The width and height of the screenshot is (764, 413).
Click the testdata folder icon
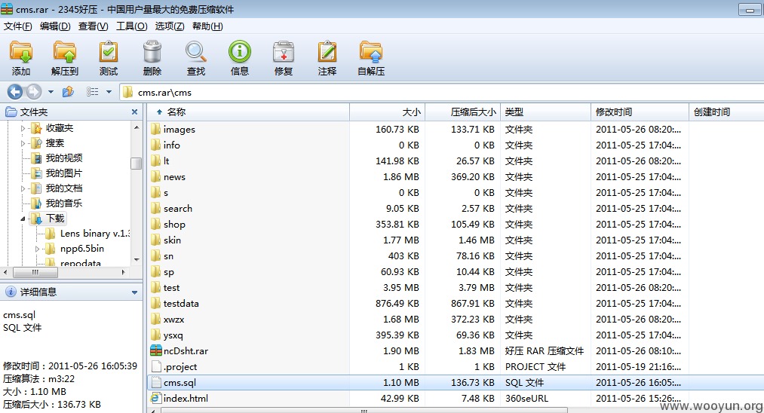click(156, 304)
